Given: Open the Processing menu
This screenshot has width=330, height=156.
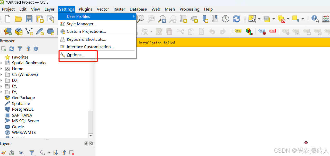Looking at the screenshot, I should click(x=189, y=9).
